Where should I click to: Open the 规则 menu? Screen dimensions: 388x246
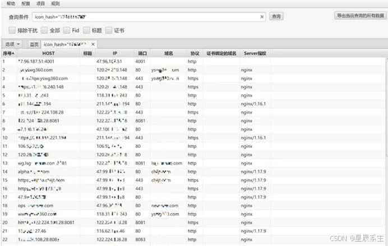56,3
